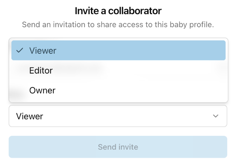Click the chevron arrow in the role selector
Viewport: 236px width, 162px height.
(215, 116)
